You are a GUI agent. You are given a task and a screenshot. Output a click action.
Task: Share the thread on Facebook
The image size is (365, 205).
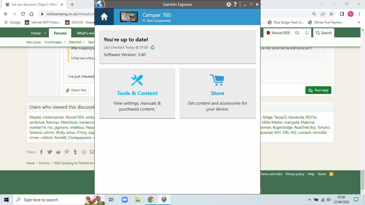[41, 152]
